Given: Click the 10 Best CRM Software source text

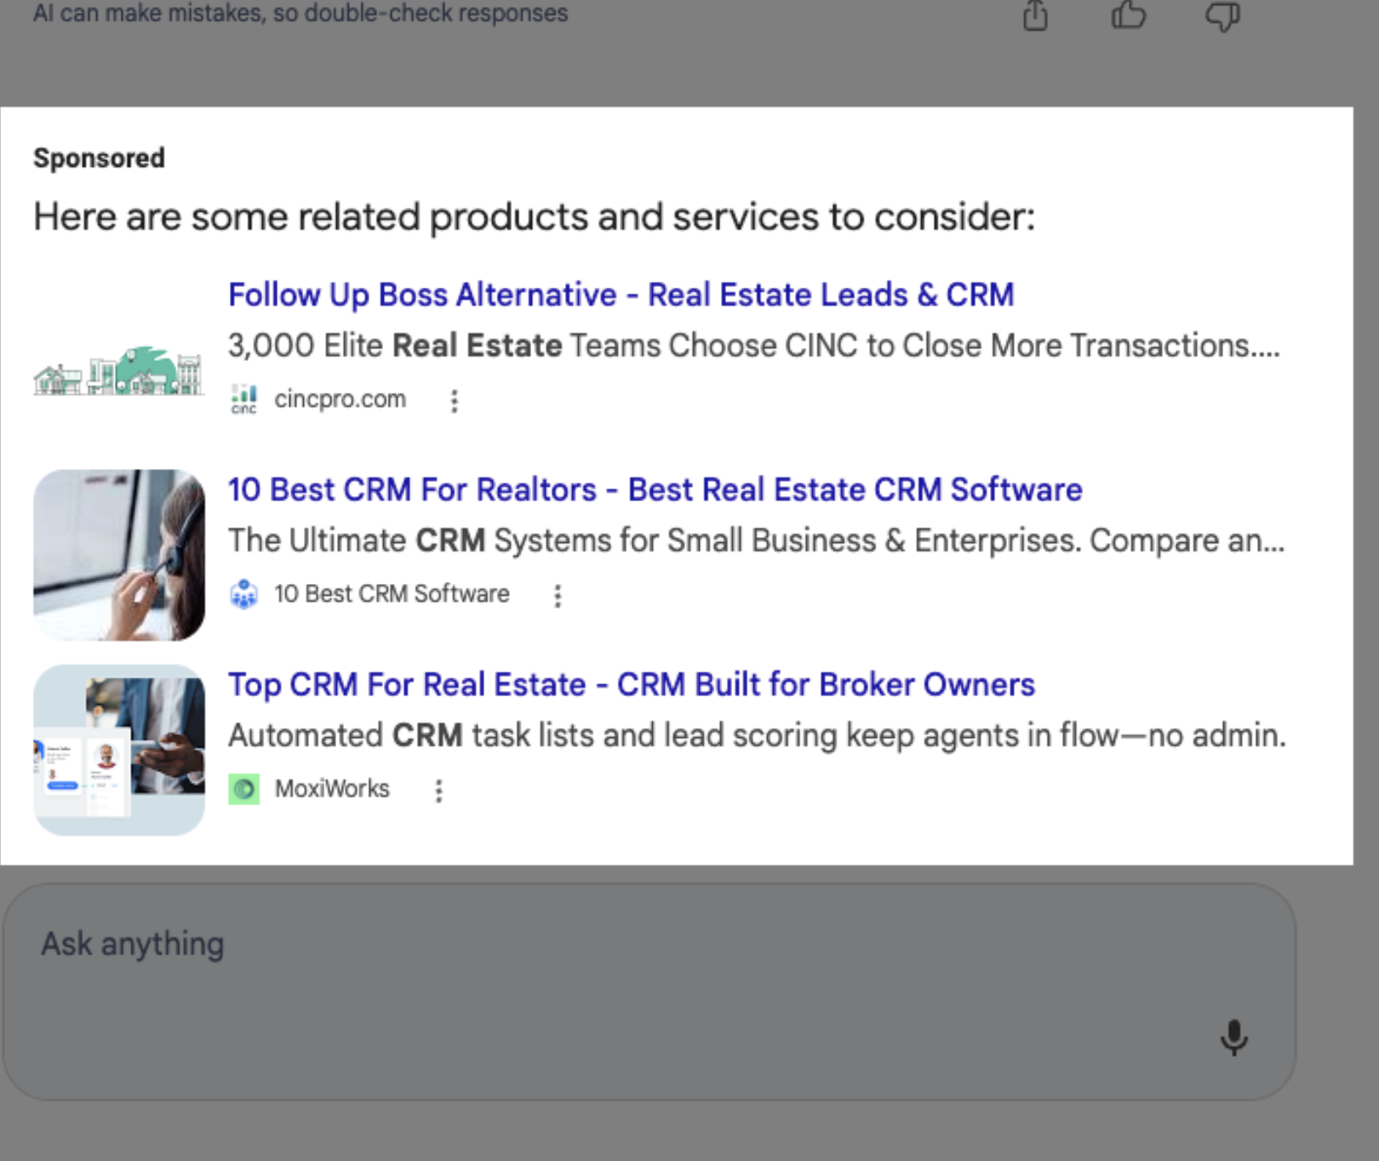Looking at the screenshot, I should click(392, 593).
